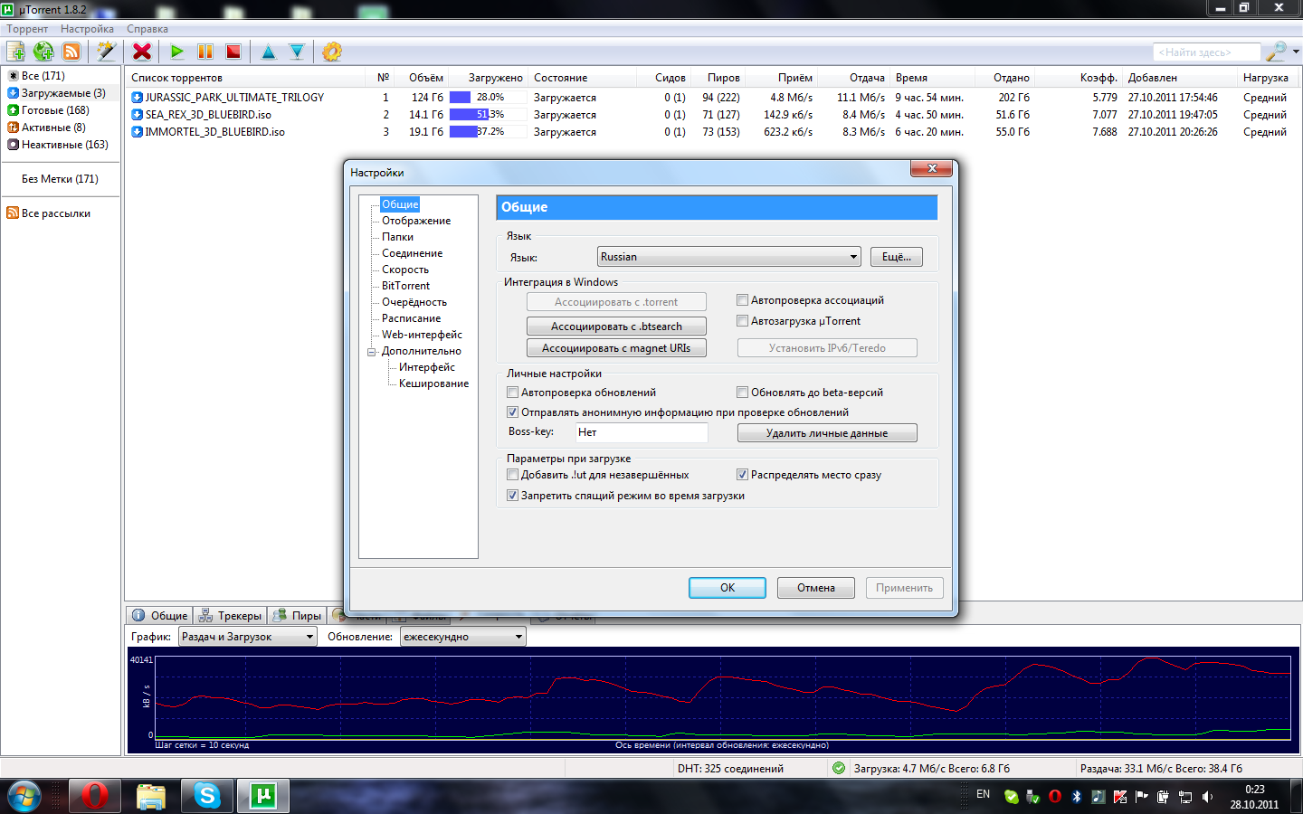
Task: Select Кеширование in settings tree
Action: (x=433, y=383)
